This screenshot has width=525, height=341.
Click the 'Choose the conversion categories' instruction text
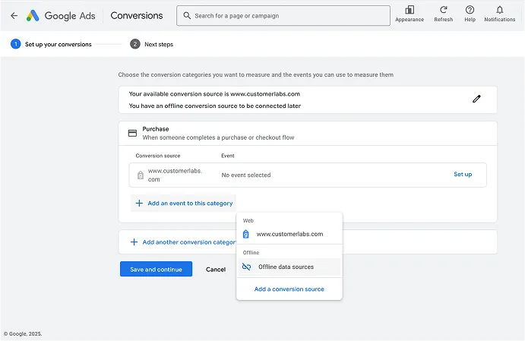point(256,74)
